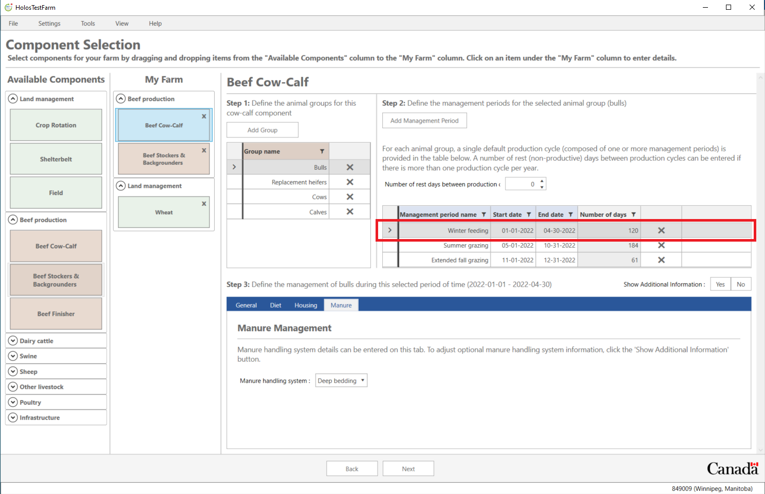Expand the Other livestock category
This screenshot has width=765, height=494.
click(13, 387)
